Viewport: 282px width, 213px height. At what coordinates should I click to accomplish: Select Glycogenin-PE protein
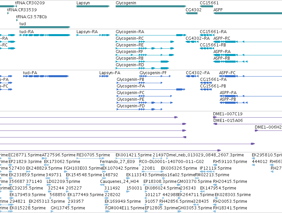[145, 103]
